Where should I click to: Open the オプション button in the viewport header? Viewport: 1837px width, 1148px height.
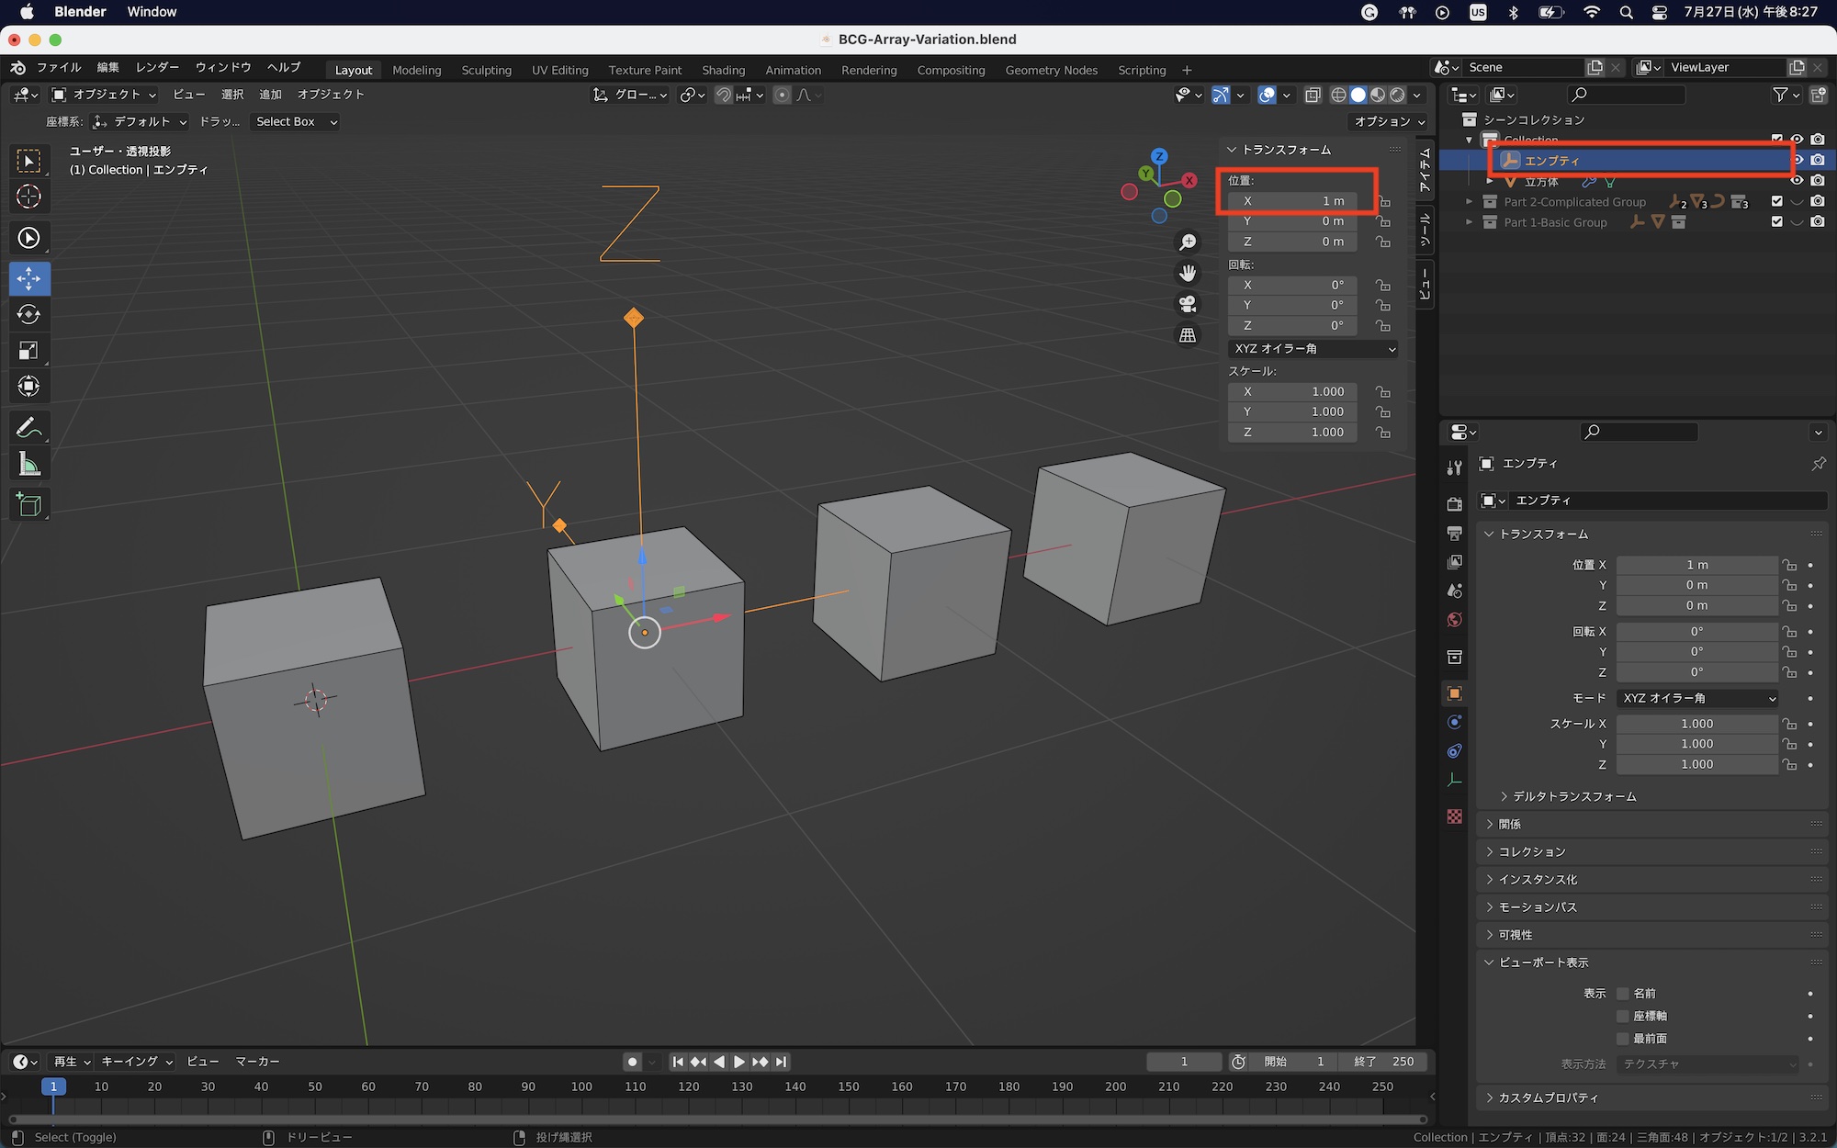1388,121
